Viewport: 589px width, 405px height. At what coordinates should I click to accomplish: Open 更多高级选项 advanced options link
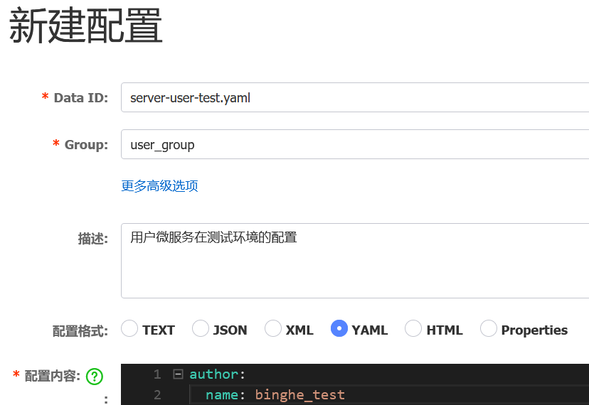pos(159,186)
